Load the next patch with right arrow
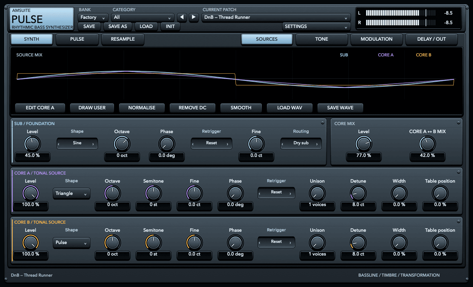The image size is (473, 287). [193, 17]
